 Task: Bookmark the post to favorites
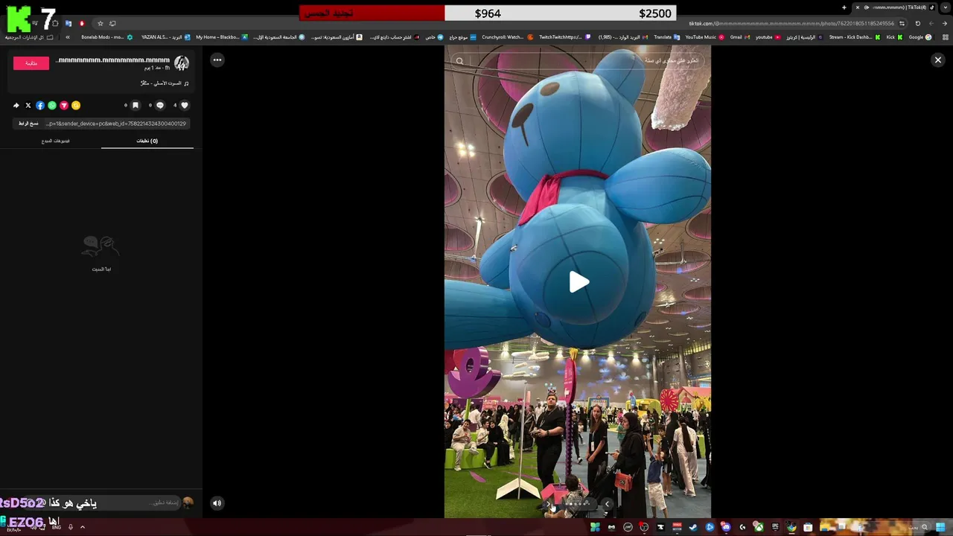pyautogui.click(x=135, y=105)
